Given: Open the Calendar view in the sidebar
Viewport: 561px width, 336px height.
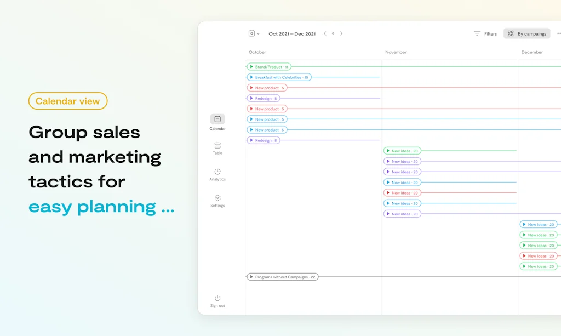Looking at the screenshot, I should coord(217,122).
